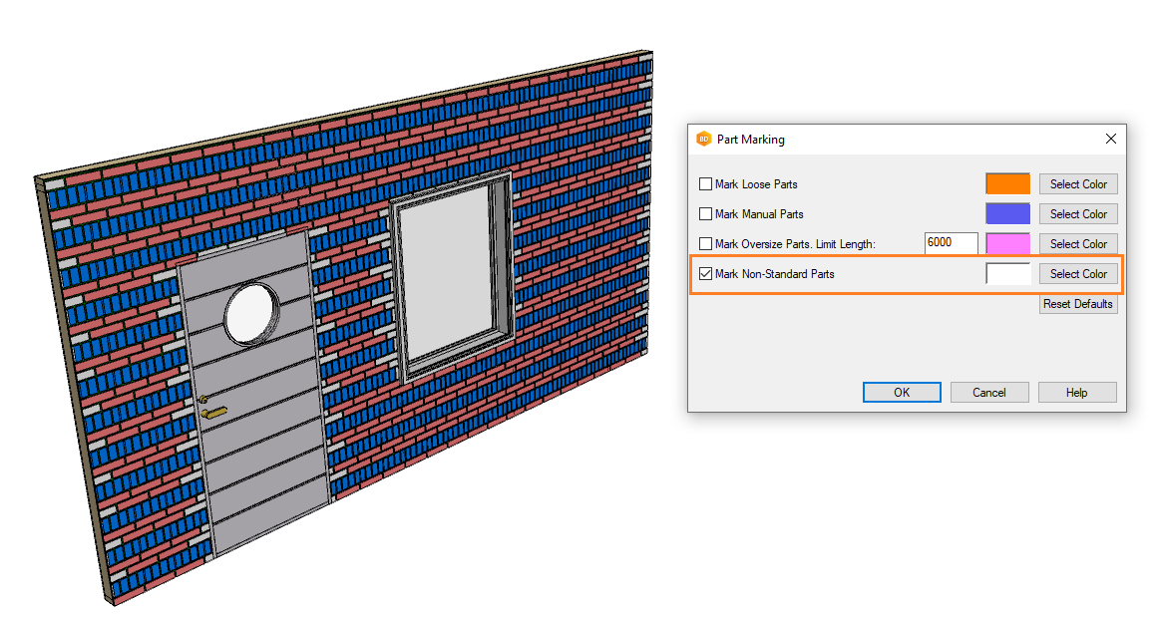1160x617 pixels.
Task: Open Help for Part Marking
Action: click(x=1077, y=393)
